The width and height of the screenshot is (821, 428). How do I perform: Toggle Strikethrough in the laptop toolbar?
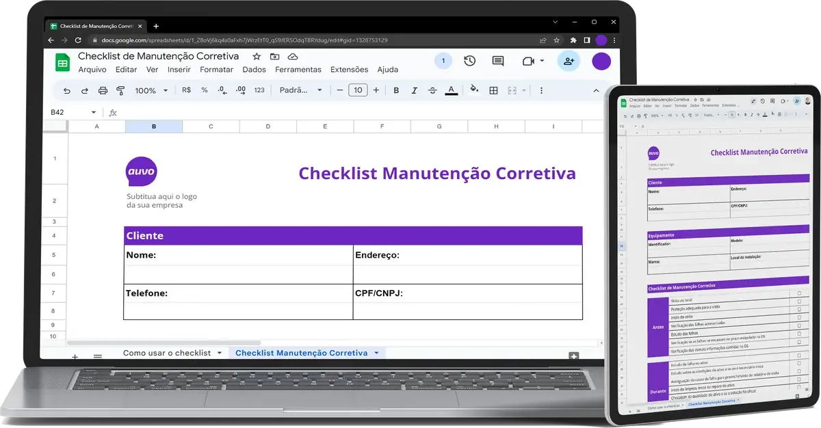point(432,90)
